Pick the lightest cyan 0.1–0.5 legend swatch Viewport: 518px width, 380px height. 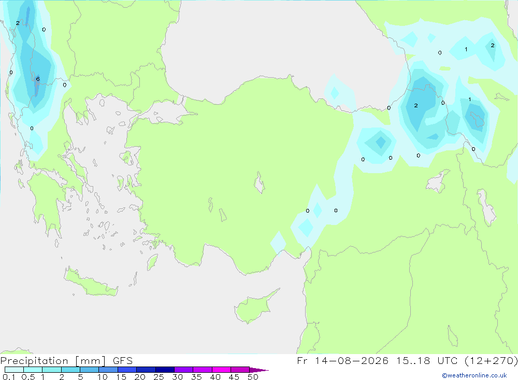click(14, 370)
